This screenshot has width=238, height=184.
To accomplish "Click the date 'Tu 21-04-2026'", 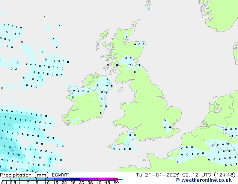I will tap(158, 175).
